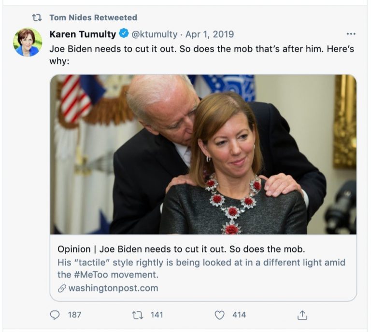Viewport: 371px width, 332px height.
Task: Retweet this tweet using the arrows icon
Action: coord(137,315)
